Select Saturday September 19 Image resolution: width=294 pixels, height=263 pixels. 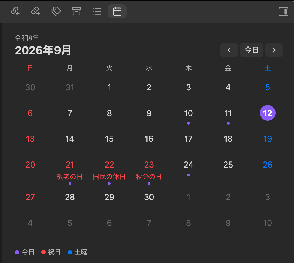pos(268,139)
